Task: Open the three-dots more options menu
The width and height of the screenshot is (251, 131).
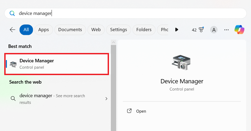Action: pyautogui.click(x=226, y=30)
